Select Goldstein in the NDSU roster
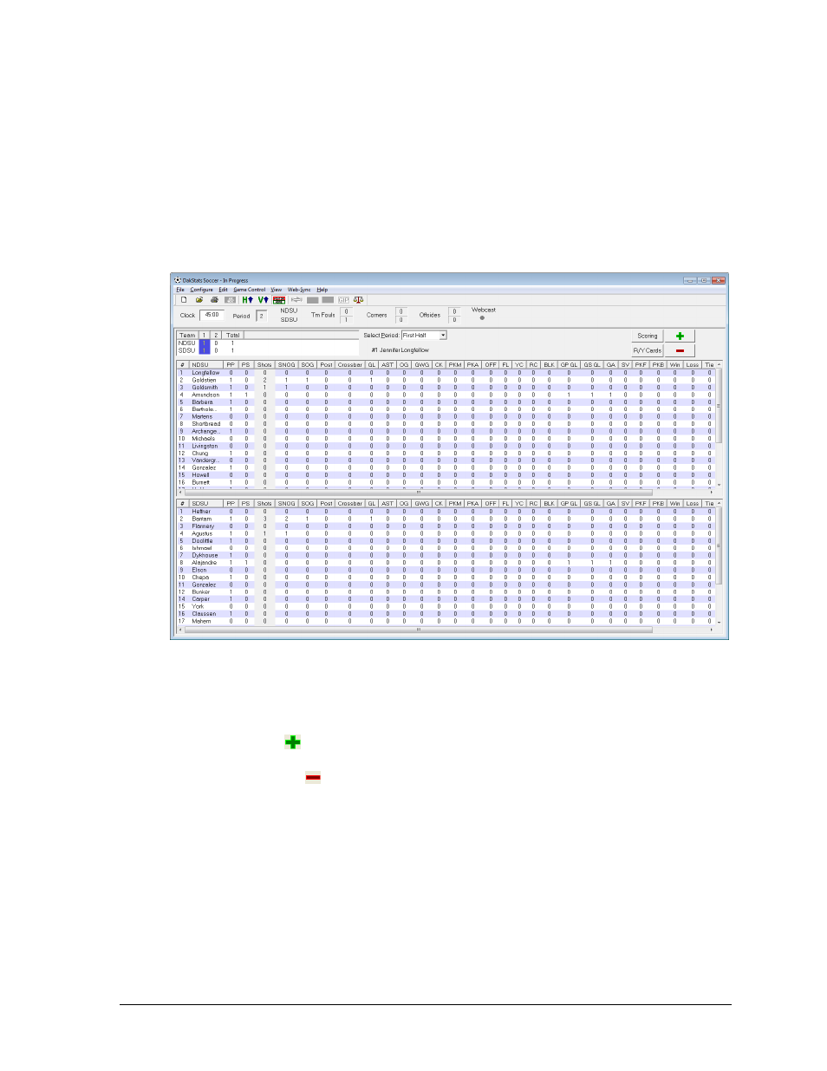This screenshot has width=827, height=1071. pyautogui.click(x=205, y=380)
